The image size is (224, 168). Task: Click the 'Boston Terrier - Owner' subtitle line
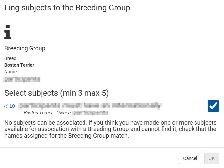[x=48, y=113]
